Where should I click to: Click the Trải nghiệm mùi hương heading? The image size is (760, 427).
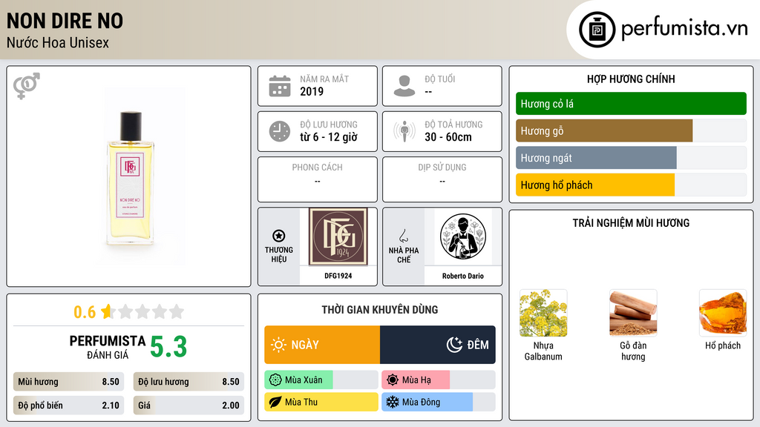click(x=631, y=222)
